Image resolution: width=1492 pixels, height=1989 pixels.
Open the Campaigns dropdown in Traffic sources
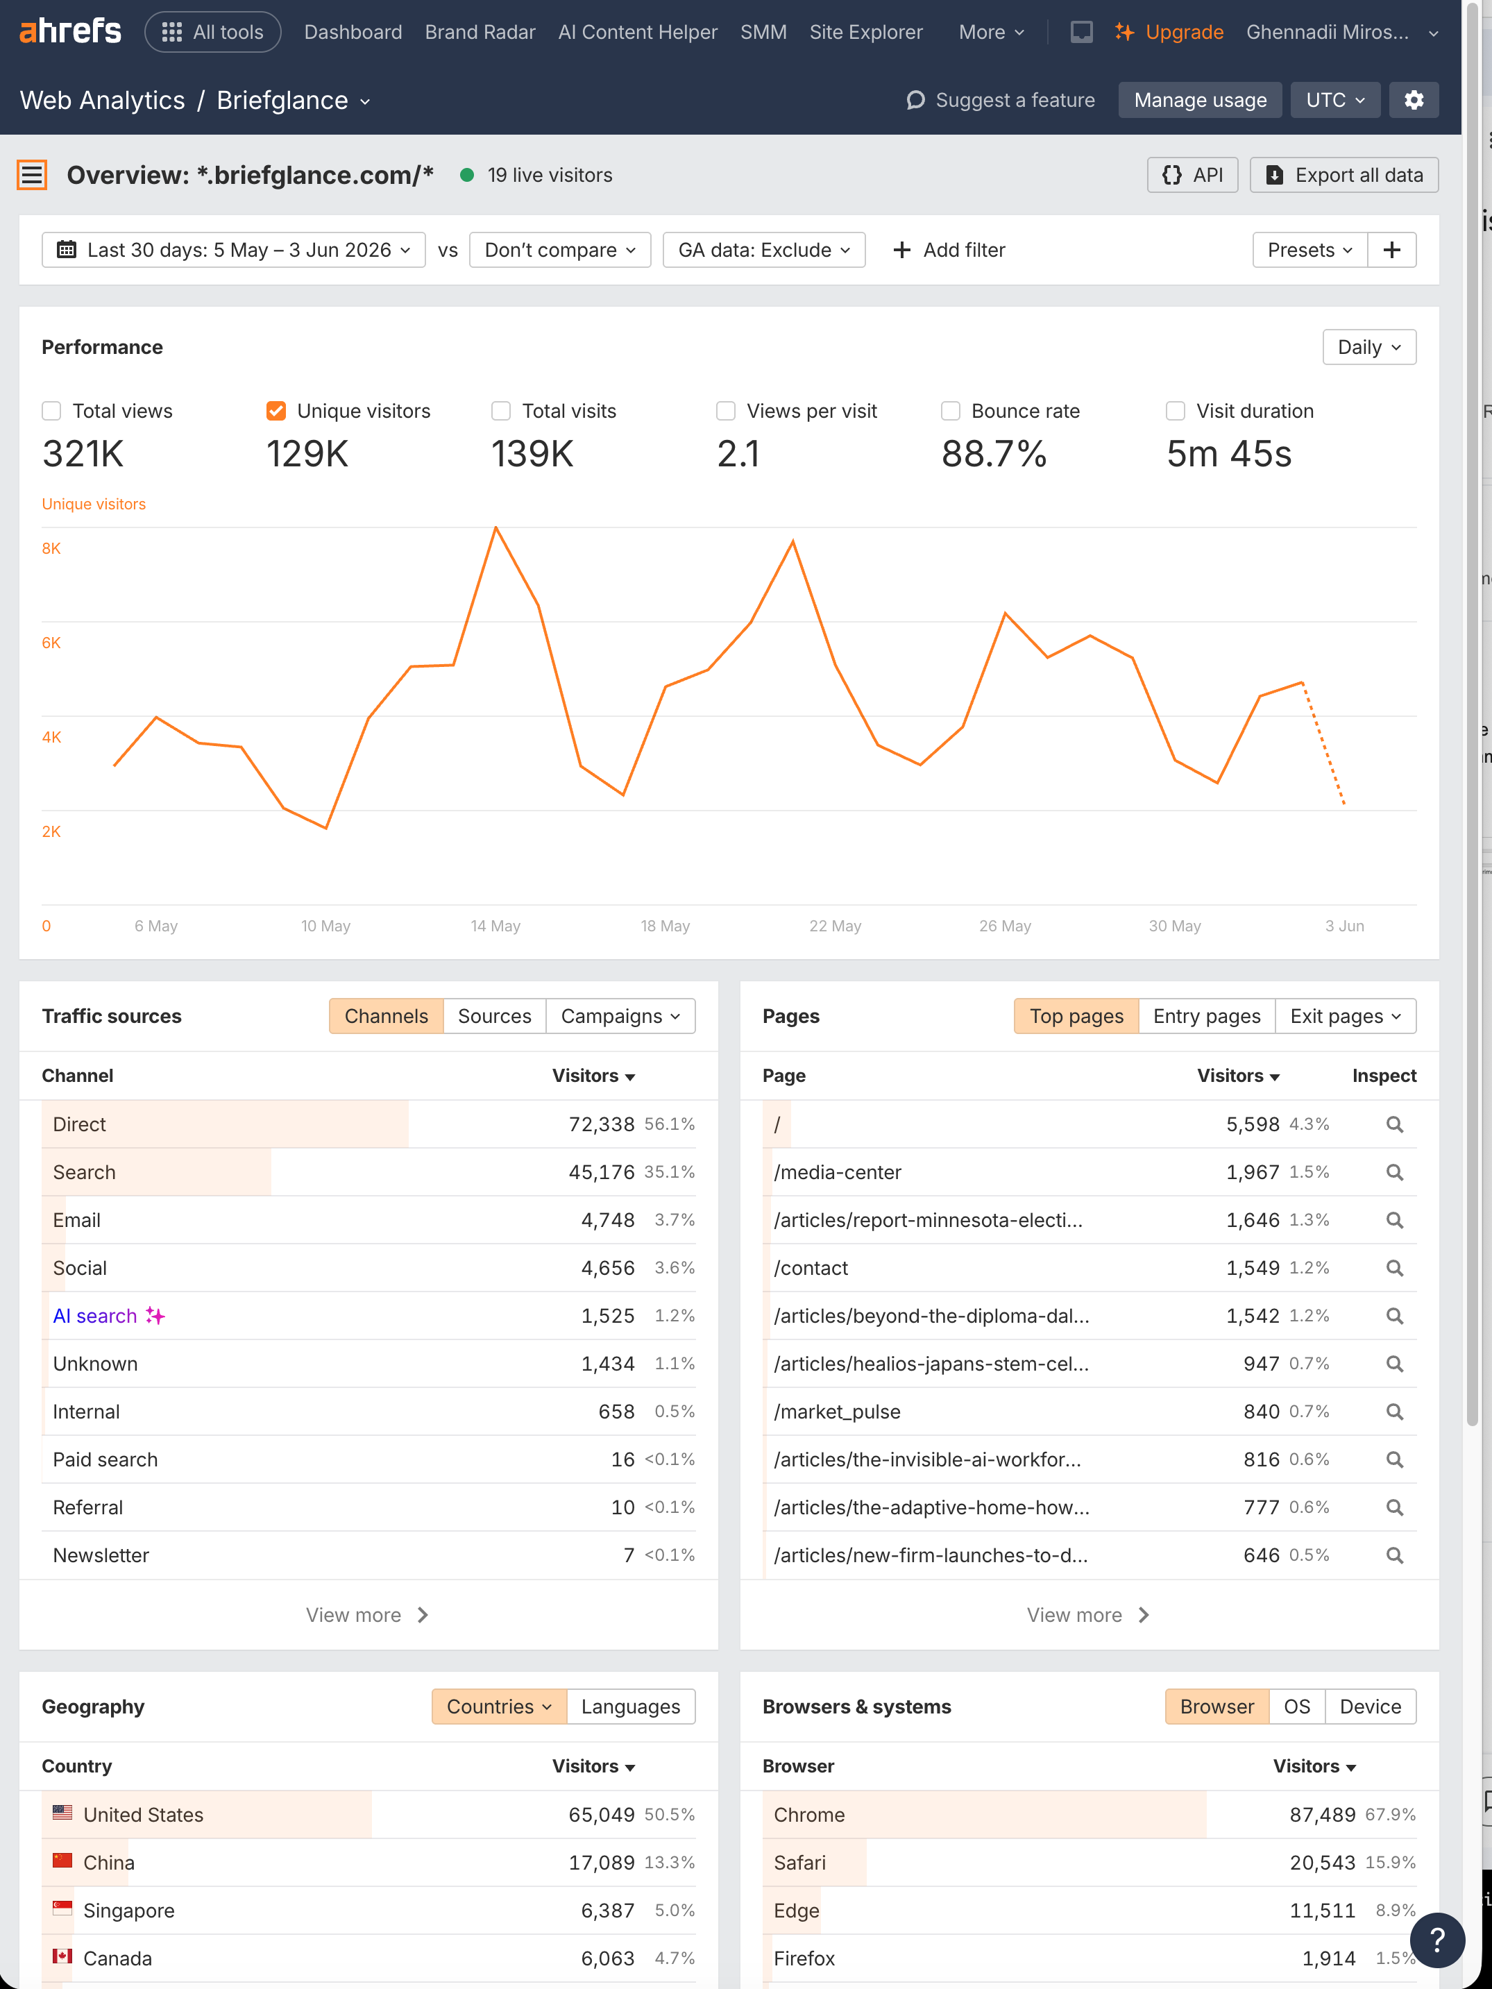click(620, 1016)
